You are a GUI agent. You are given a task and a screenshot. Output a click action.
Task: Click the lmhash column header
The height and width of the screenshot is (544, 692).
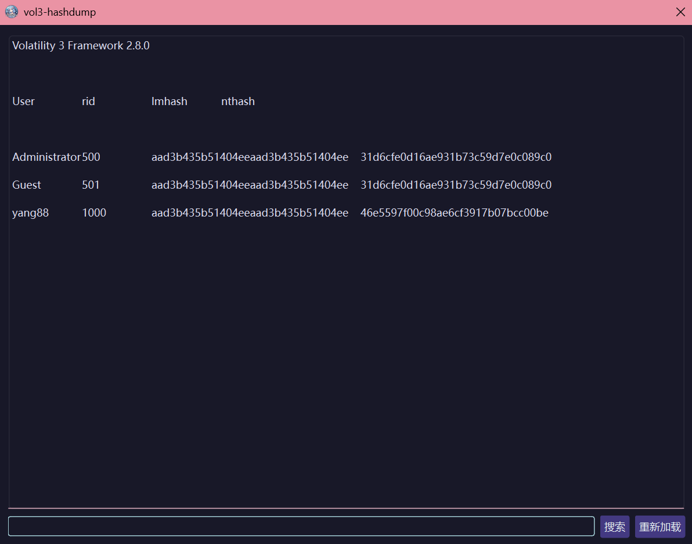coord(170,102)
